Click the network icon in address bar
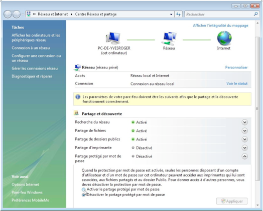Image resolution: width=263 pixels, height=211 pixels. [x=29, y=14]
